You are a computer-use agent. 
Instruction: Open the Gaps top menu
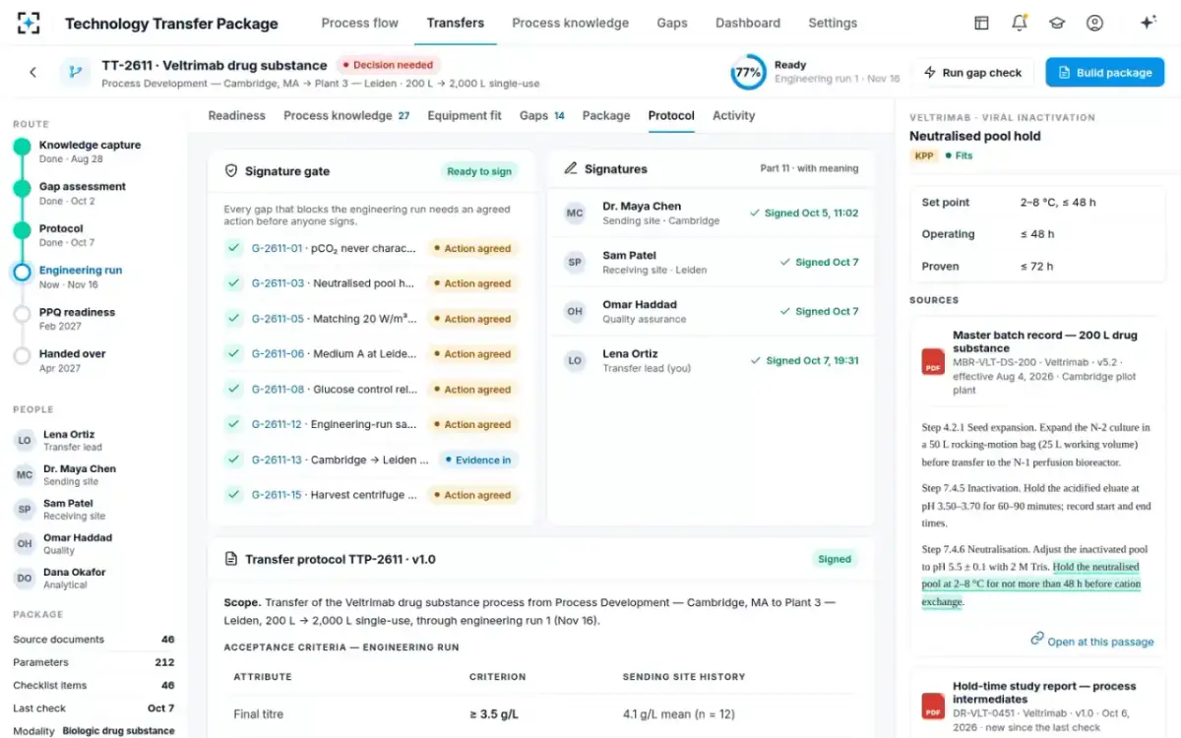(x=672, y=23)
